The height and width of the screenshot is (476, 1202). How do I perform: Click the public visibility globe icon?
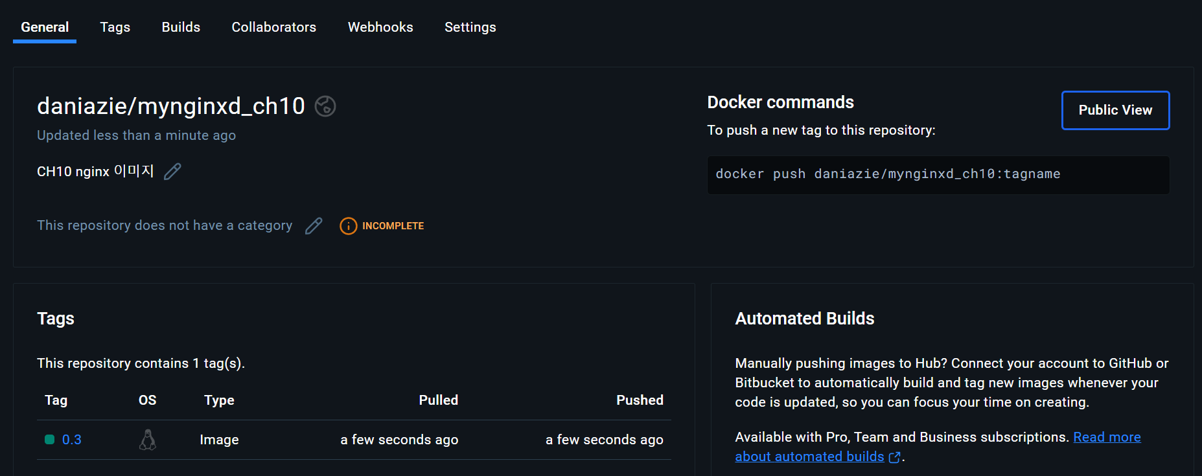(325, 106)
